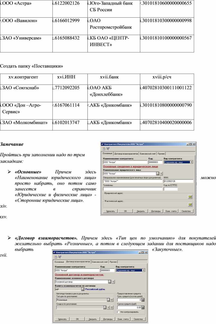Click the Наименование контрагента field in the Договор взаиморасчетов dialog
The width and height of the screenshot is (216, 324).
coord(77,270)
